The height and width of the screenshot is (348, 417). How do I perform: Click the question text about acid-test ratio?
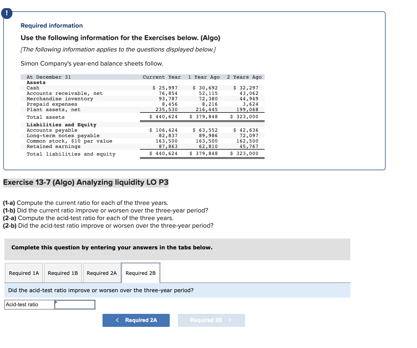pos(101,290)
